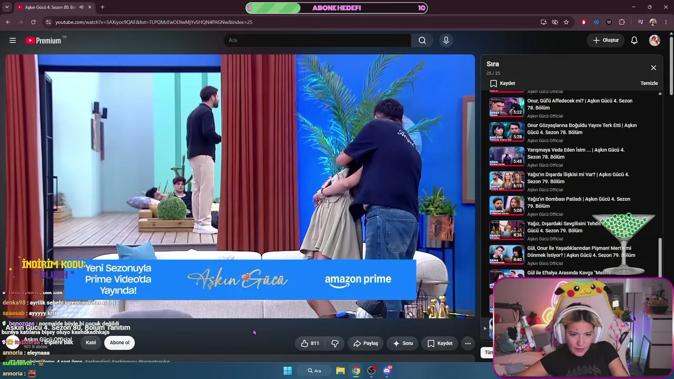
Task: Open File Explorer from the taskbar
Action: pyautogui.click(x=341, y=371)
